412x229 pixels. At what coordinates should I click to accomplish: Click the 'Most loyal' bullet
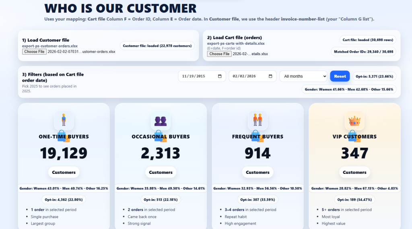(x=331, y=217)
